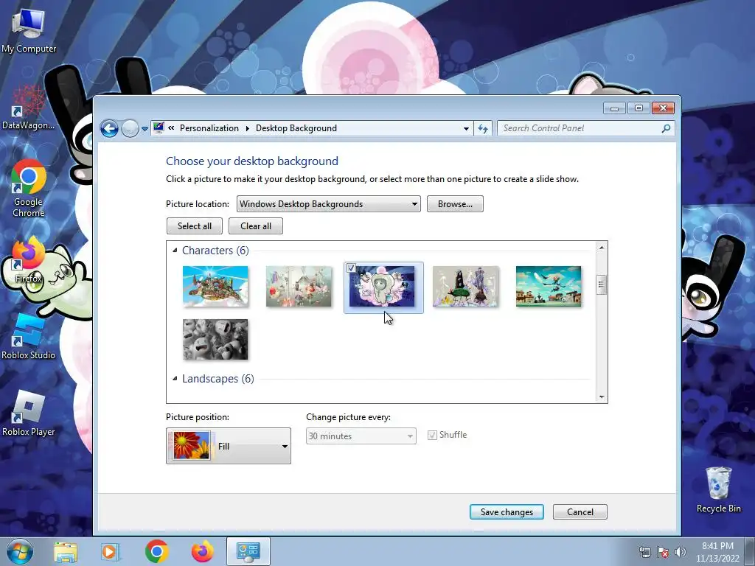
Task: Open Action Center flag tray icon
Action: (663, 552)
